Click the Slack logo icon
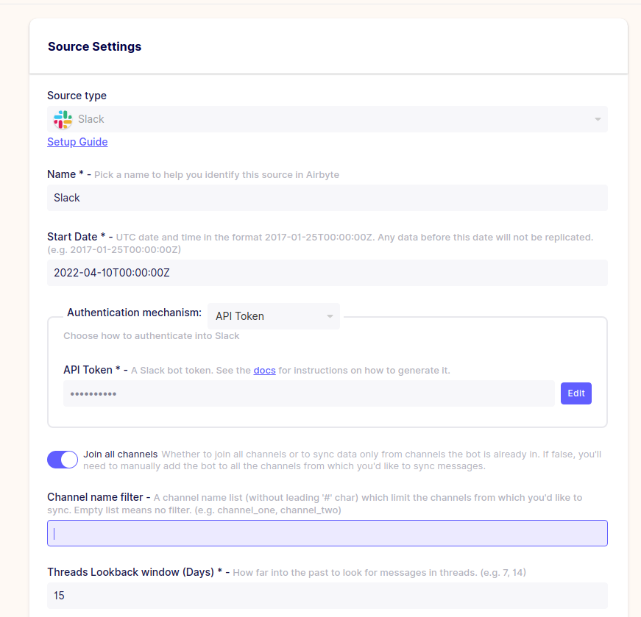641x617 pixels. pos(62,119)
